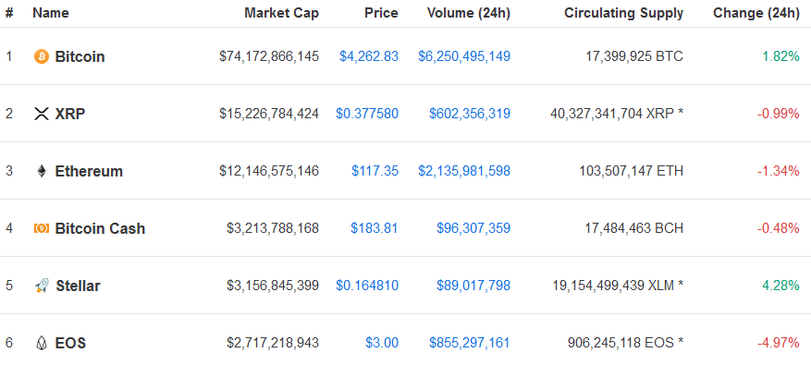The width and height of the screenshot is (811, 365).
Task: Sort by Volume (24h) column header
Action: (469, 14)
